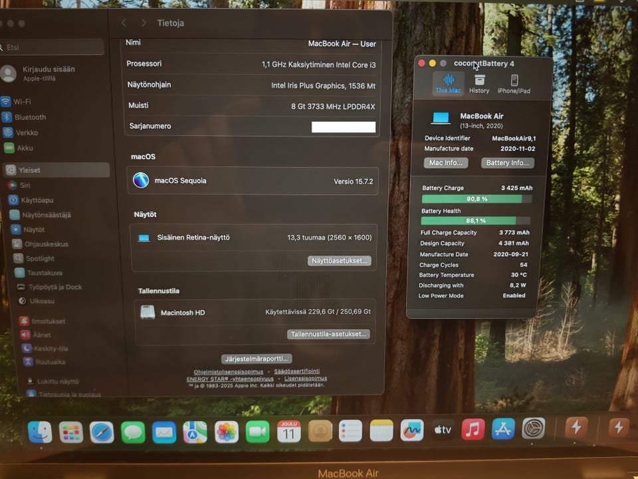The image size is (638, 479).
Task: Open Messages app in the Dock
Action: click(x=133, y=432)
